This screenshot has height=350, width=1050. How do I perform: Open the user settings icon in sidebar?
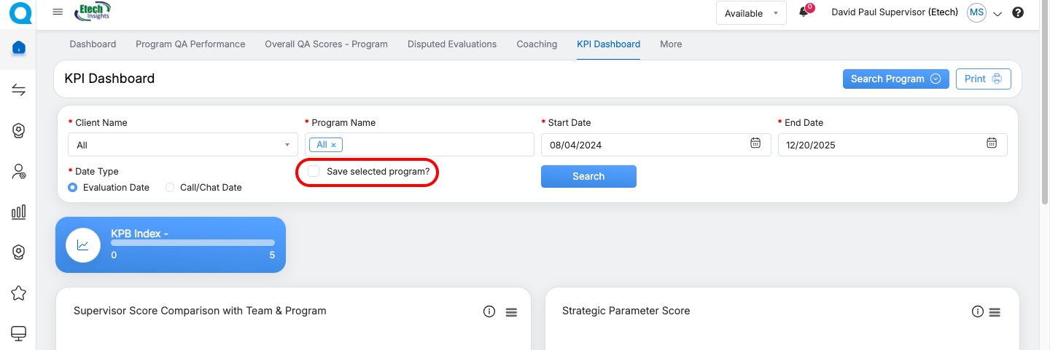point(19,172)
